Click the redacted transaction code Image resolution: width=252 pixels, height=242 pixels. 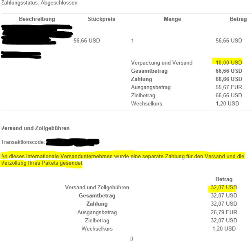coord(73,142)
